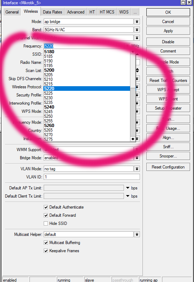Viewport: 194px width, 282px height.
Task: Select frequency 5200 in list
Action: click(x=87, y=70)
